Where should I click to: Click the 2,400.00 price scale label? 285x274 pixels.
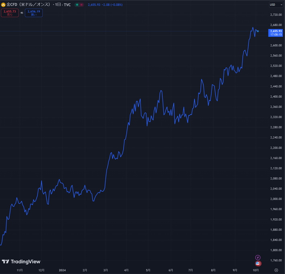coord(276,97)
